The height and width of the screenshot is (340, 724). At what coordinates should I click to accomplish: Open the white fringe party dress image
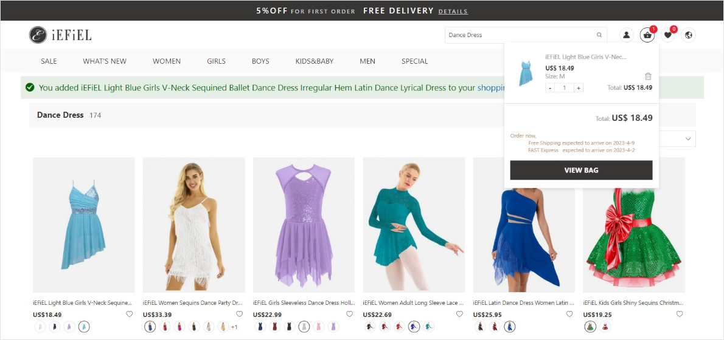[194, 225]
